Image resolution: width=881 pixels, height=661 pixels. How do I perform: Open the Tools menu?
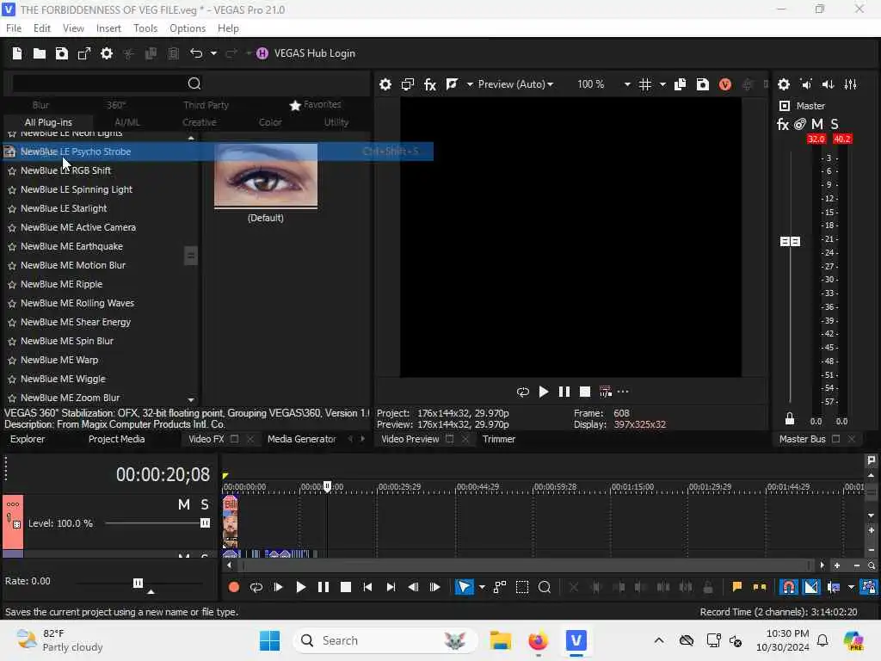pyautogui.click(x=145, y=28)
